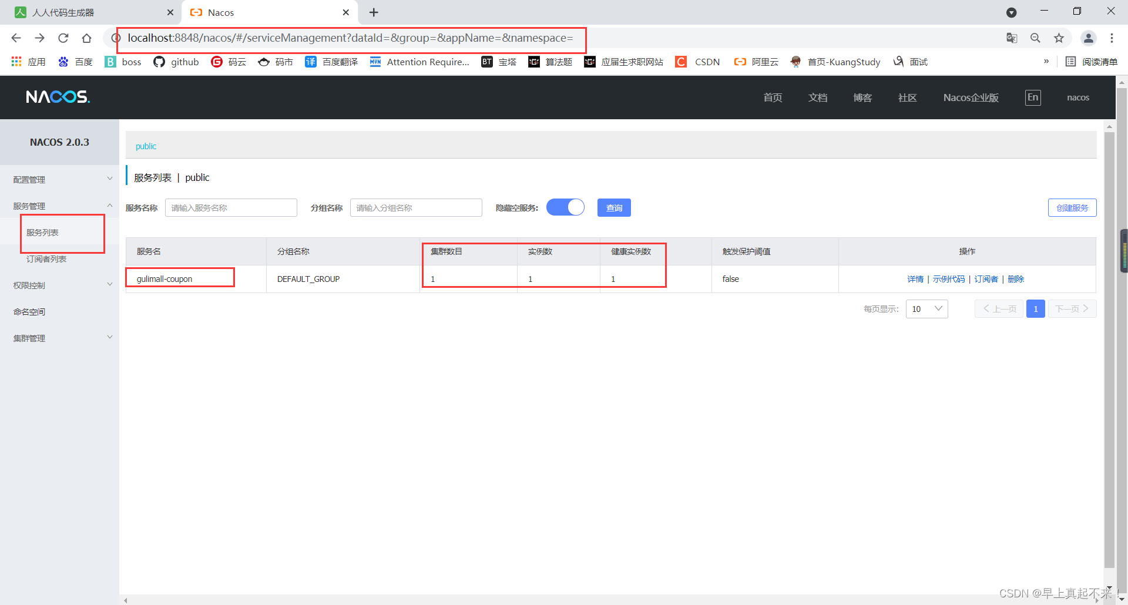Image resolution: width=1128 pixels, height=605 pixels.
Task: Click the browser forward arrow
Action: click(x=39, y=38)
